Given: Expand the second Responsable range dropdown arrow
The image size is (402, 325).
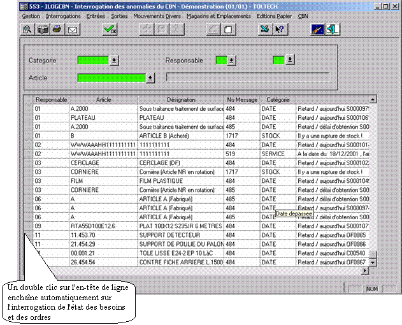Looking at the screenshot, I should point(290,60).
